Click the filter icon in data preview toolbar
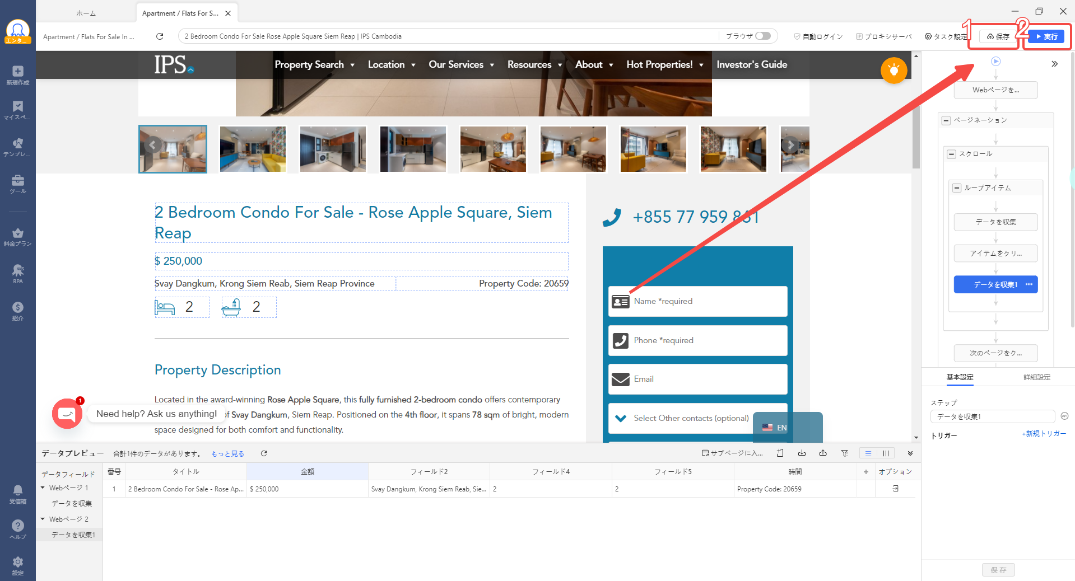The height and width of the screenshot is (581, 1075). tap(844, 453)
